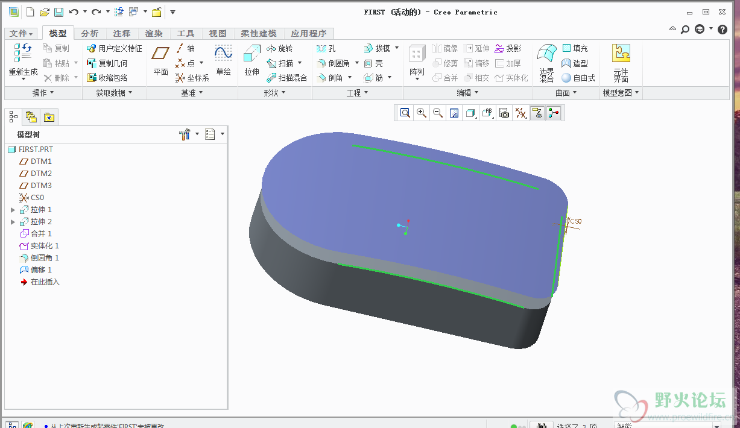
Task: Switch to the Favorites navigator tab
Action: coord(49,117)
